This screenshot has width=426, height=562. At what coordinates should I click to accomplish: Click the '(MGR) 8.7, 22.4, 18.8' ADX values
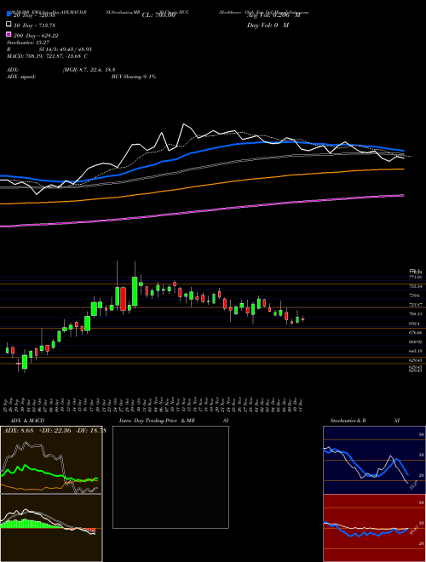point(89,70)
